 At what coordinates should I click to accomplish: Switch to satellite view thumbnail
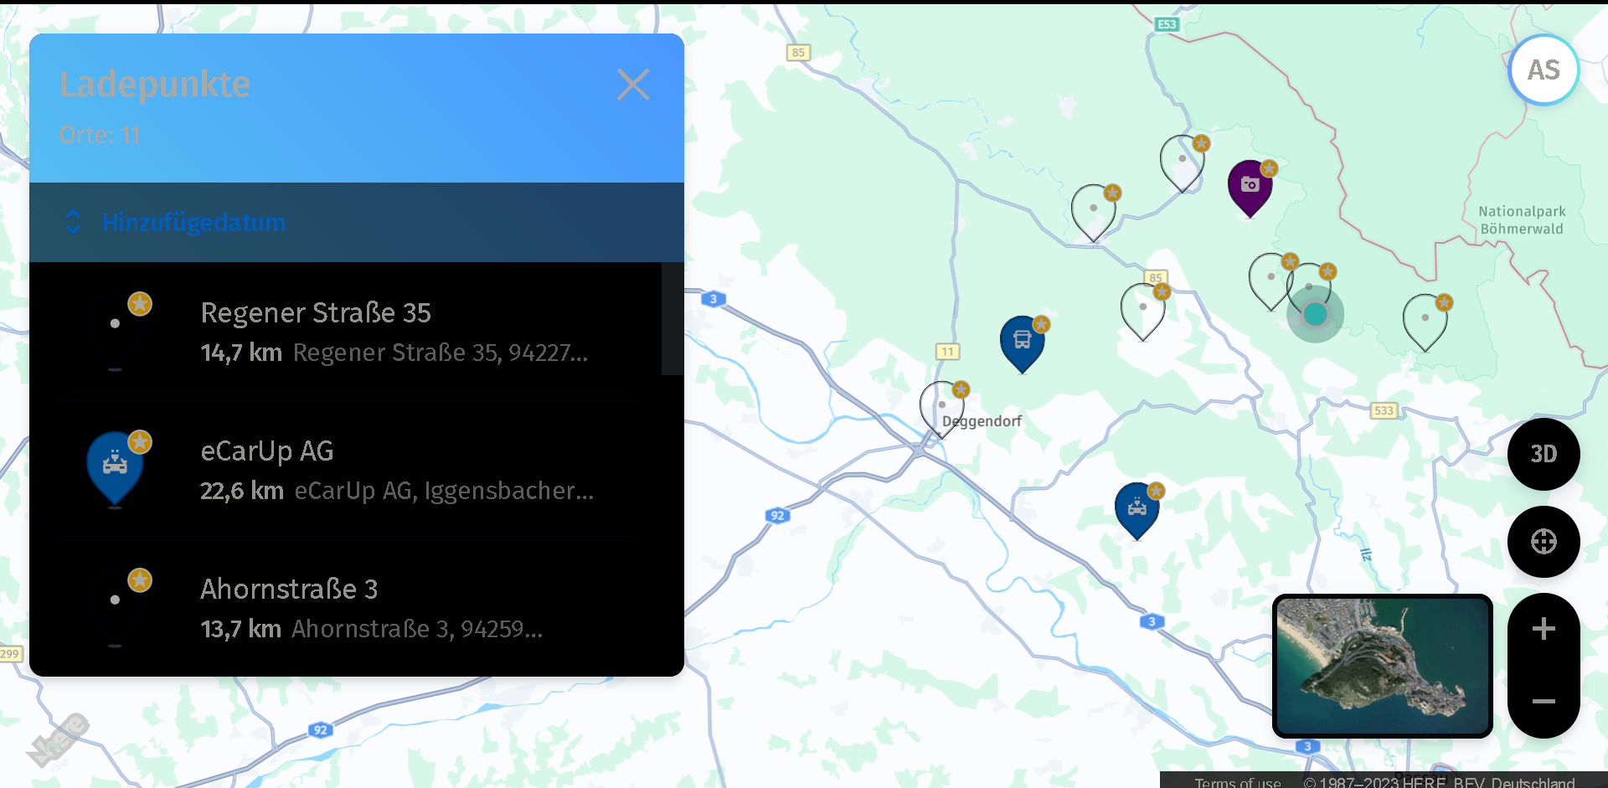1382,666
